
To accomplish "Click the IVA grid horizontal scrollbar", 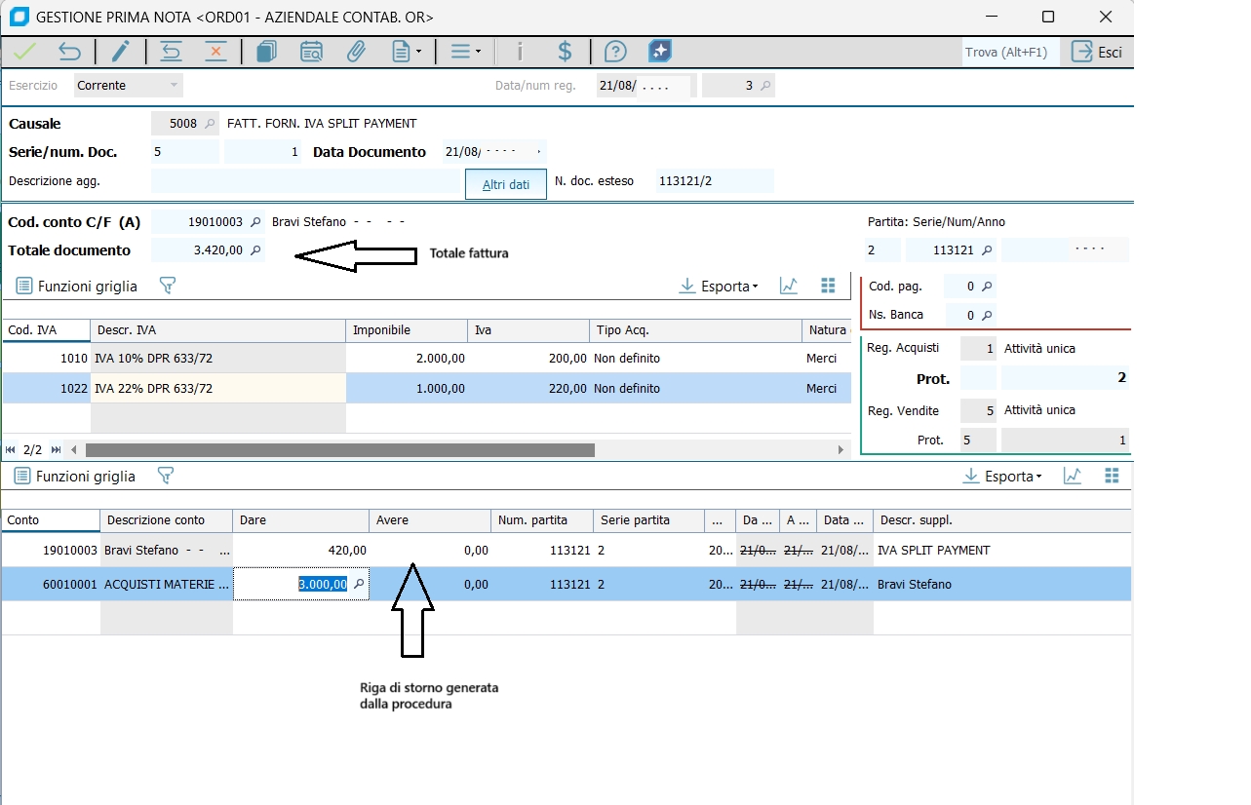I will point(339,450).
